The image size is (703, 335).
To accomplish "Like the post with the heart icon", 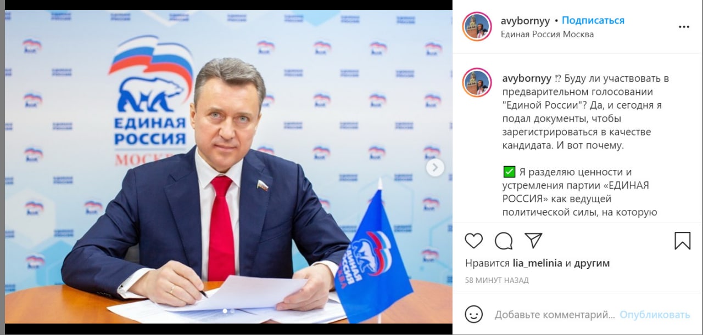I will (473, 241).
